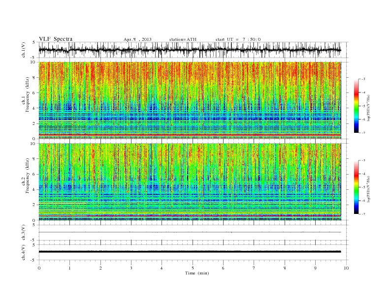This screenshot has height=301, width=390.
Task: Click the "-7" tick on lower colorbar
Action: click(x=363, y=214)
